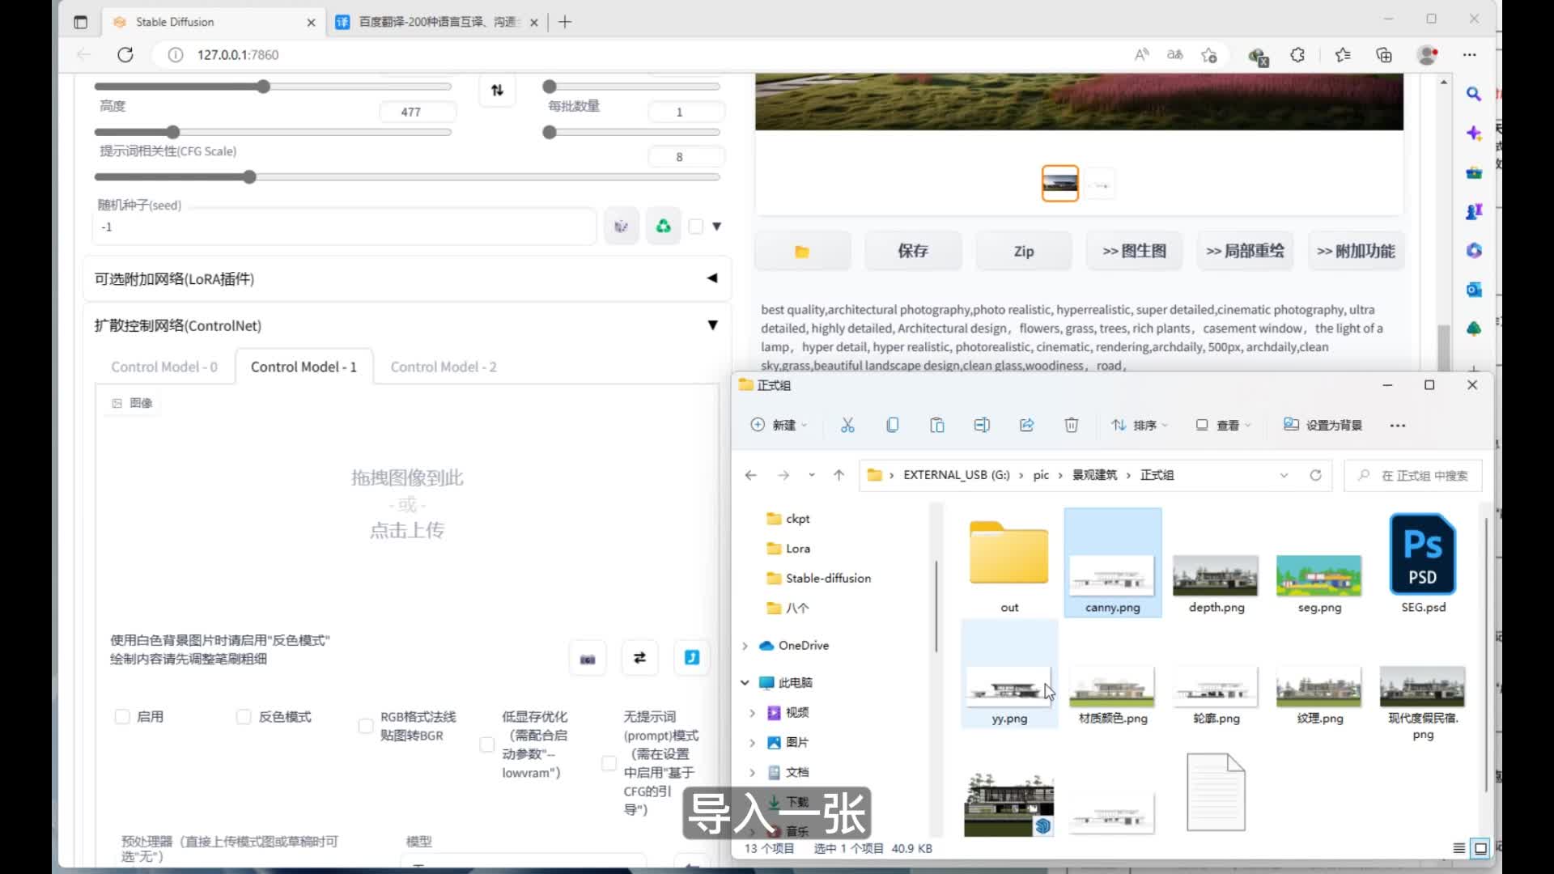Click the ControlNet mirror swap arrows icon
1554x874 pixels.
[639, 658]
